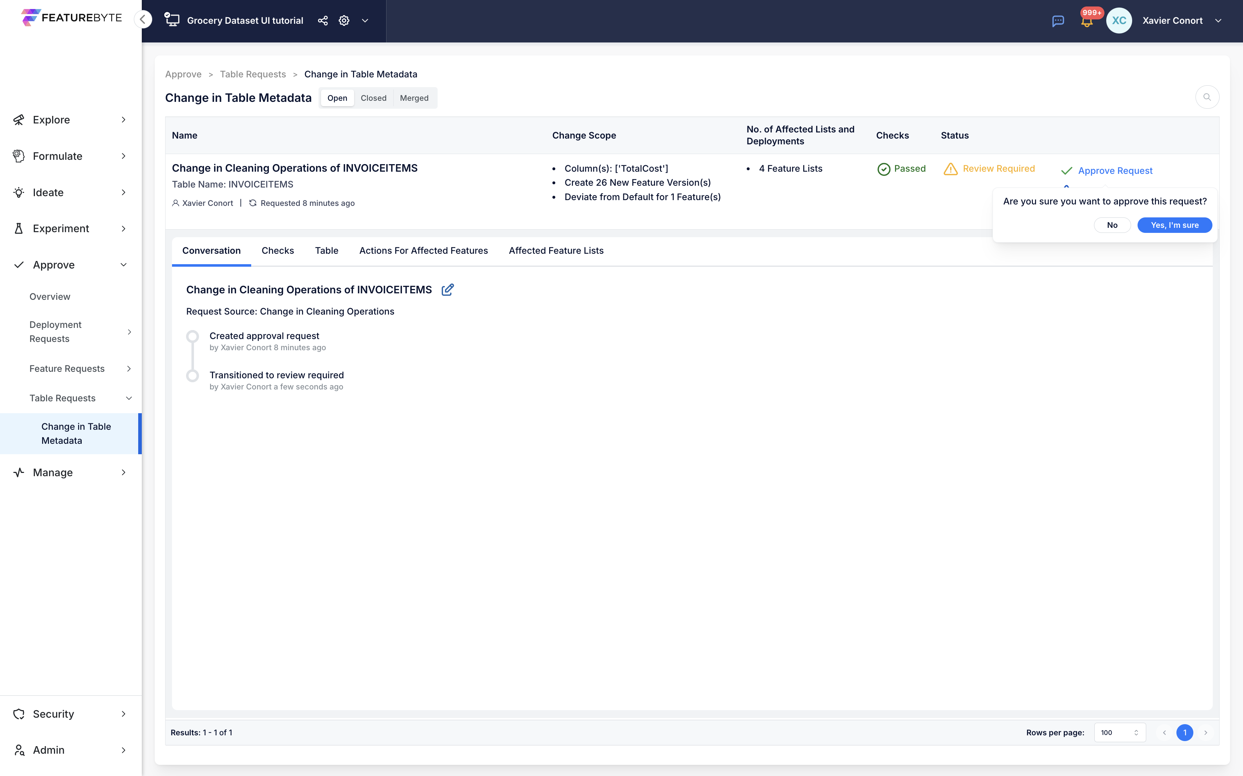This screenshot has height=776, width=1243.
Task: Click the green check beside Approve Request
Action: [x=1067, y=170]
